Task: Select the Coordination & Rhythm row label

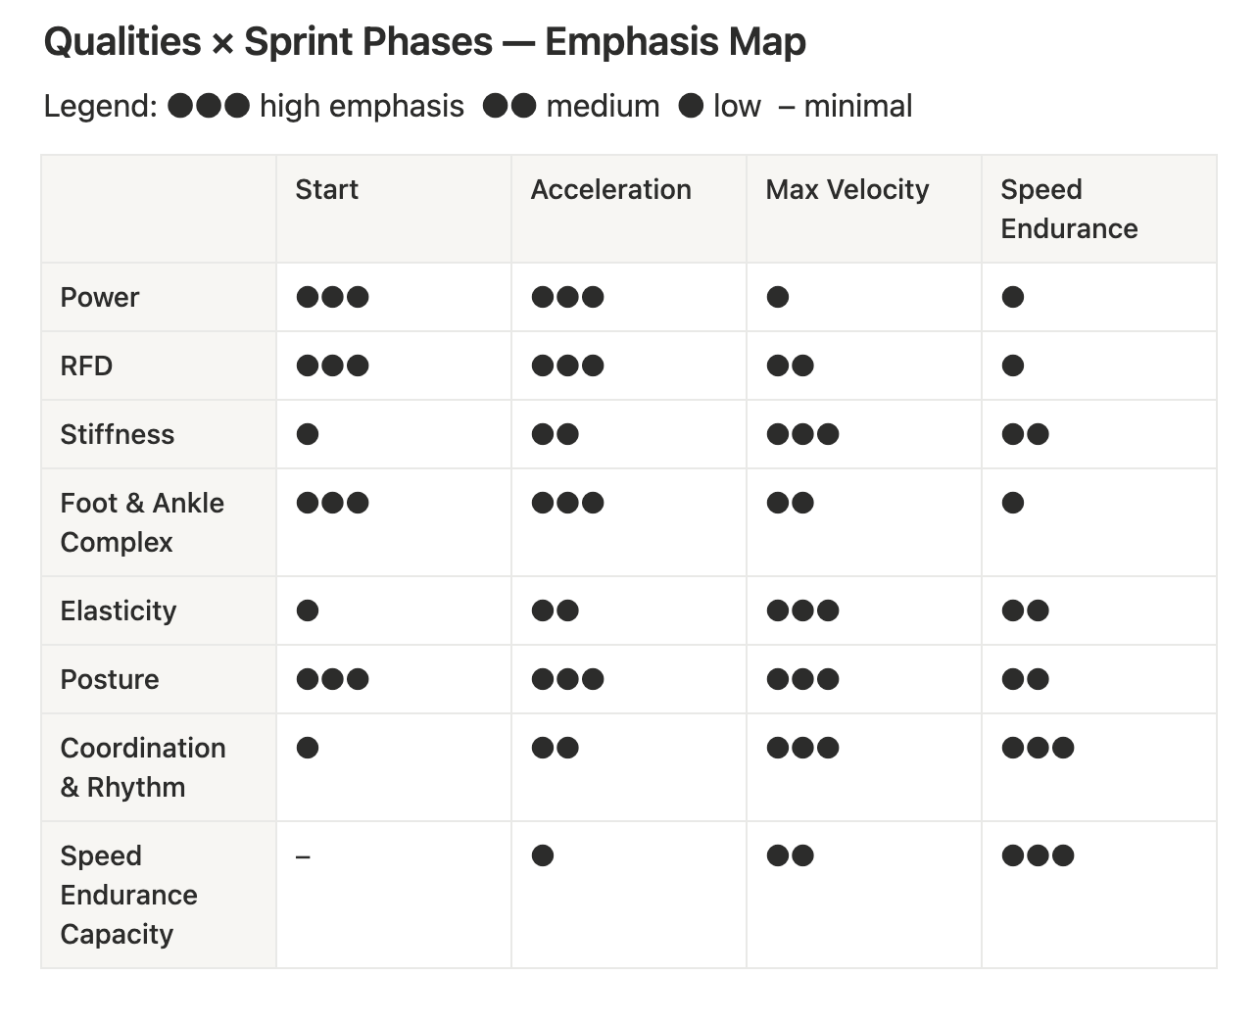Action: click(143, 767)
